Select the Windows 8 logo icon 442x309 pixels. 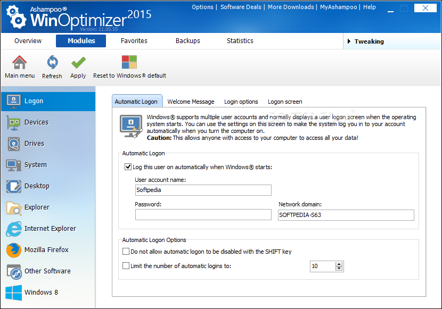[x=13, y=293]
